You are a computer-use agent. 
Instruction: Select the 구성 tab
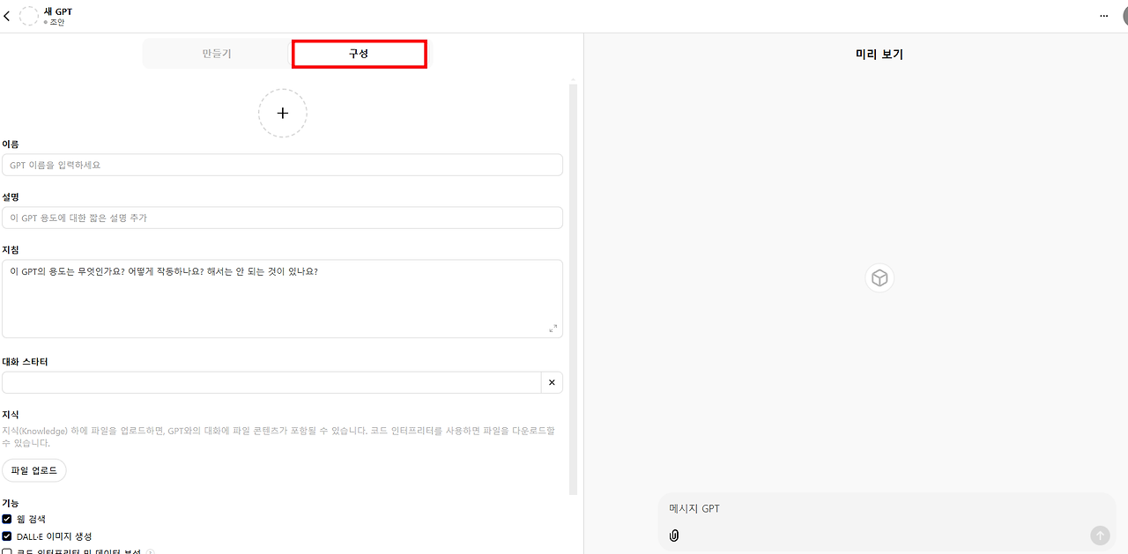pos(359,54)
